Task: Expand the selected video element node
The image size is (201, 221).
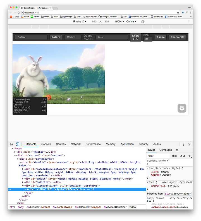Action: point(25,189)
